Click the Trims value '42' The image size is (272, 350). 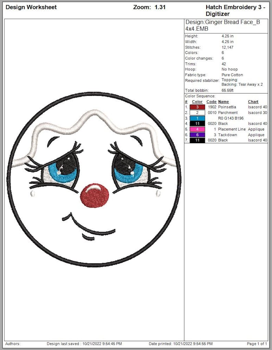(x=224, y=64)
